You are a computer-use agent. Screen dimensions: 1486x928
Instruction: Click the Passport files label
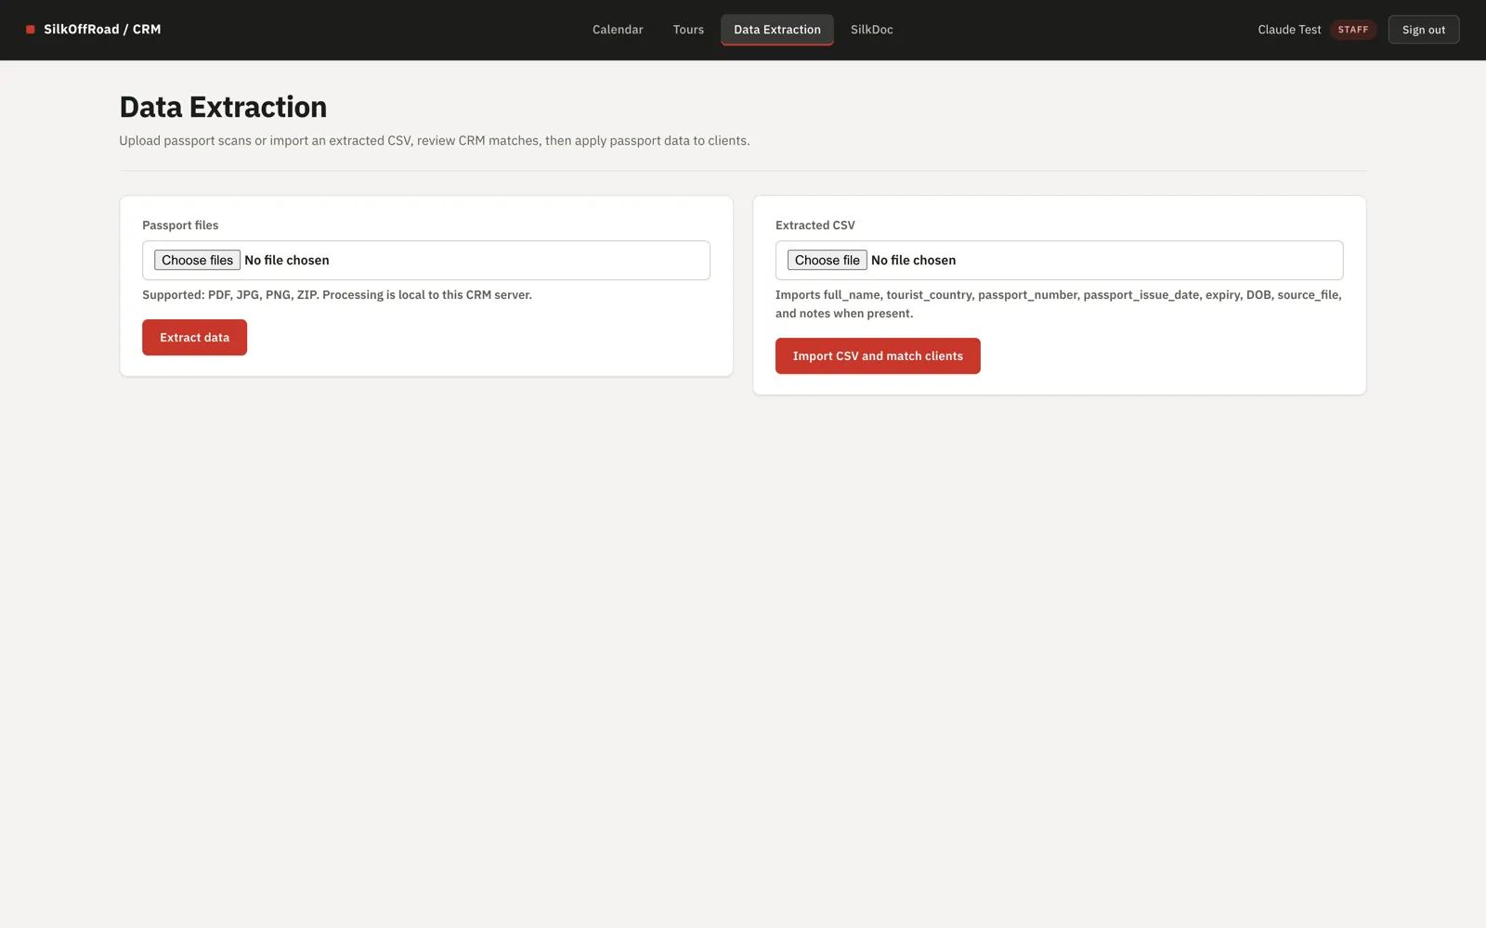[x=180, y=226]
